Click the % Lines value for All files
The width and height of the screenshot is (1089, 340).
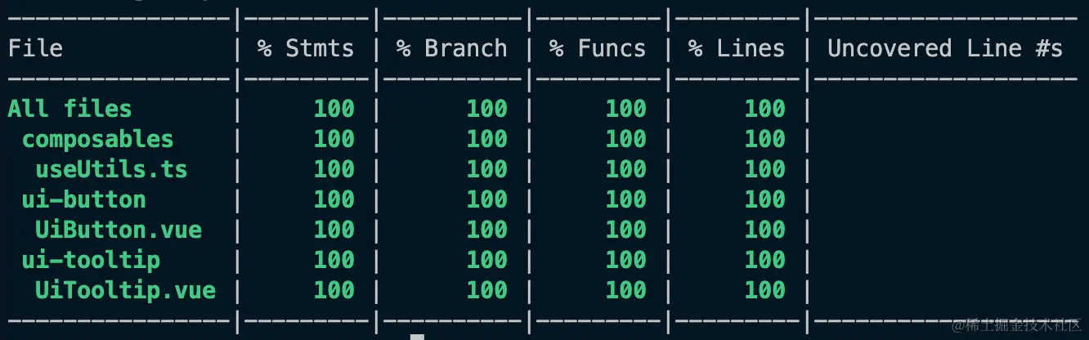coord(765,109)
